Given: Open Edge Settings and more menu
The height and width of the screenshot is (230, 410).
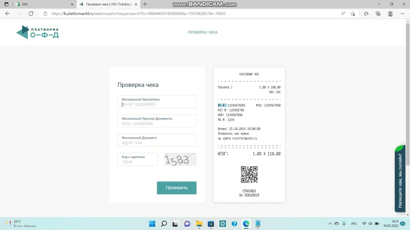Looking at the screenshot, I should [x=403, y=14].
